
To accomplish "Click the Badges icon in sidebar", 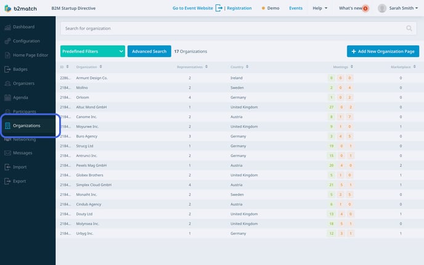I will pyautogui.click(x=7, y=69).
